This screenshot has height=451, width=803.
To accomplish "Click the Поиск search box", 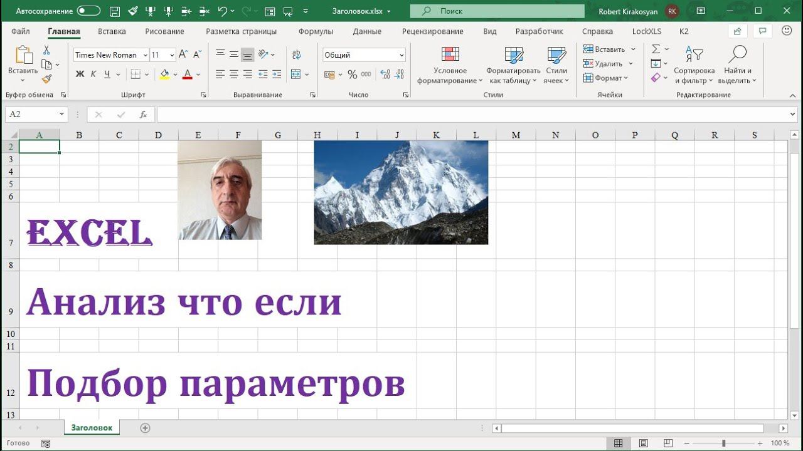I will click(497, 11).
